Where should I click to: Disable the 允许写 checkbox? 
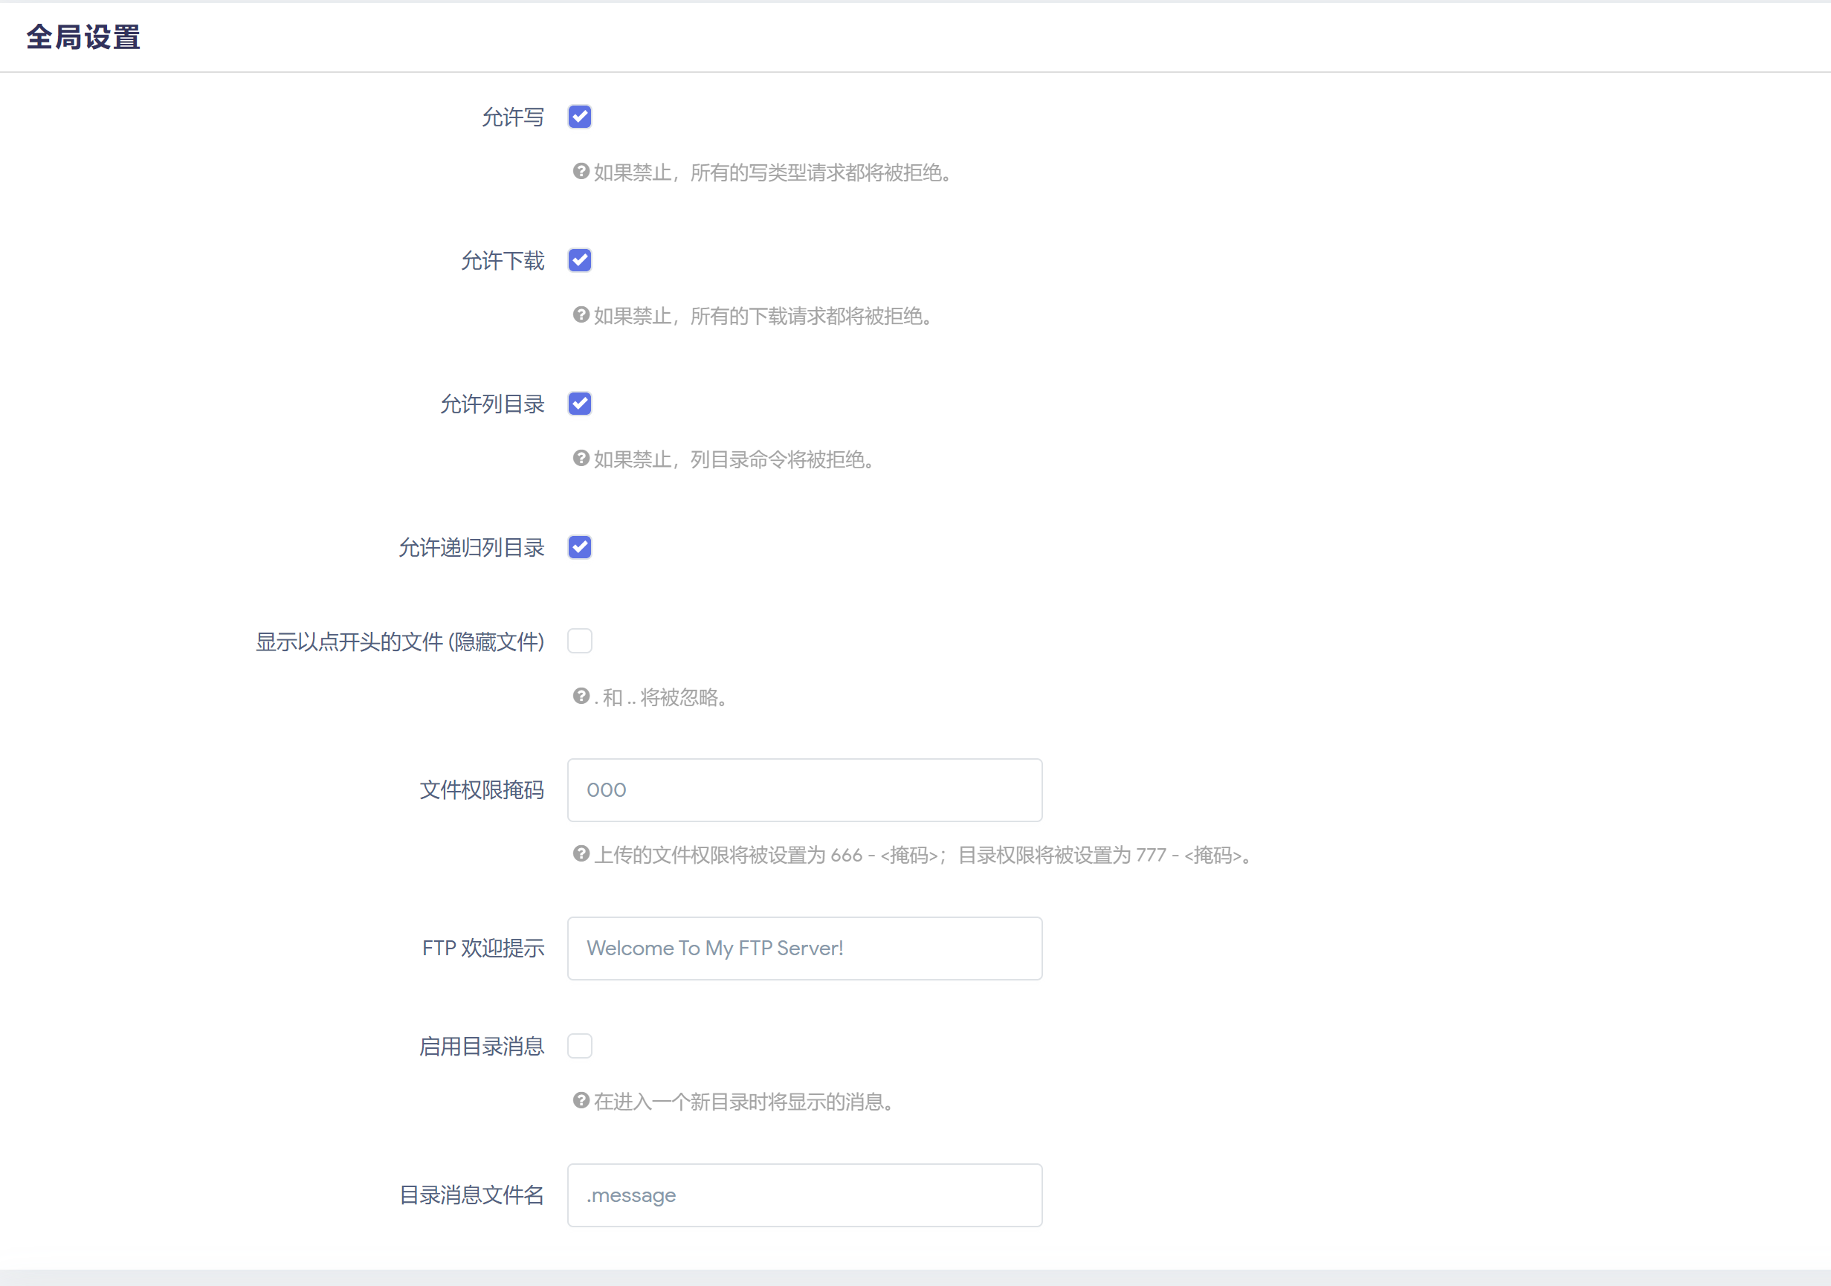tap(580, 117)
